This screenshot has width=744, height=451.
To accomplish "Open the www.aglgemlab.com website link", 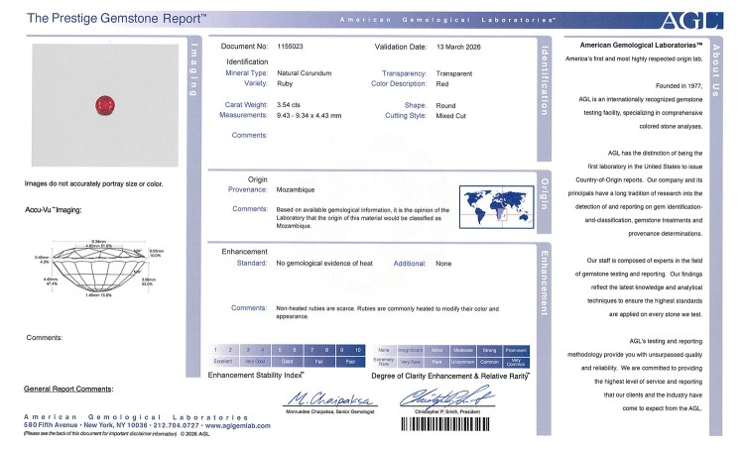I will 238,426.
